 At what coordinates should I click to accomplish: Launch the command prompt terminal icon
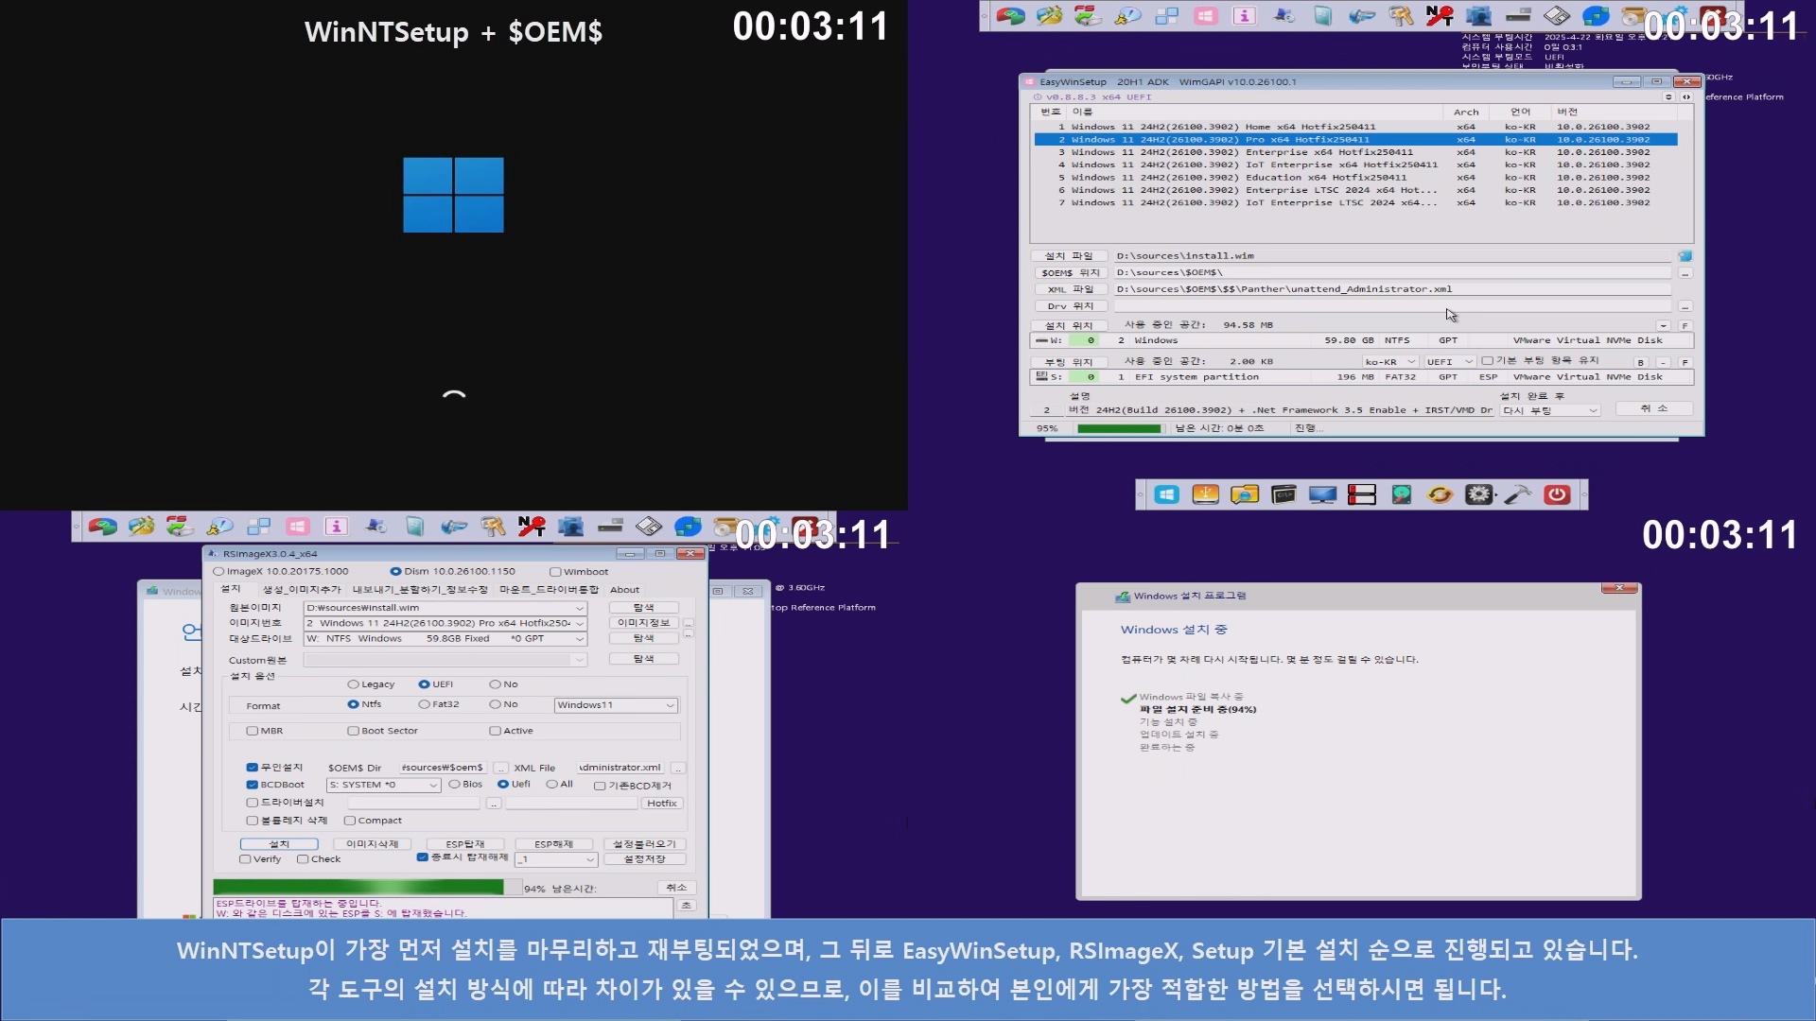(x=1283, y=494)
